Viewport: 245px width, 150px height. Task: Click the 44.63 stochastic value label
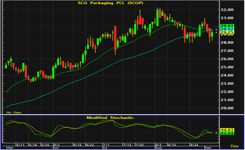(227, 130)
